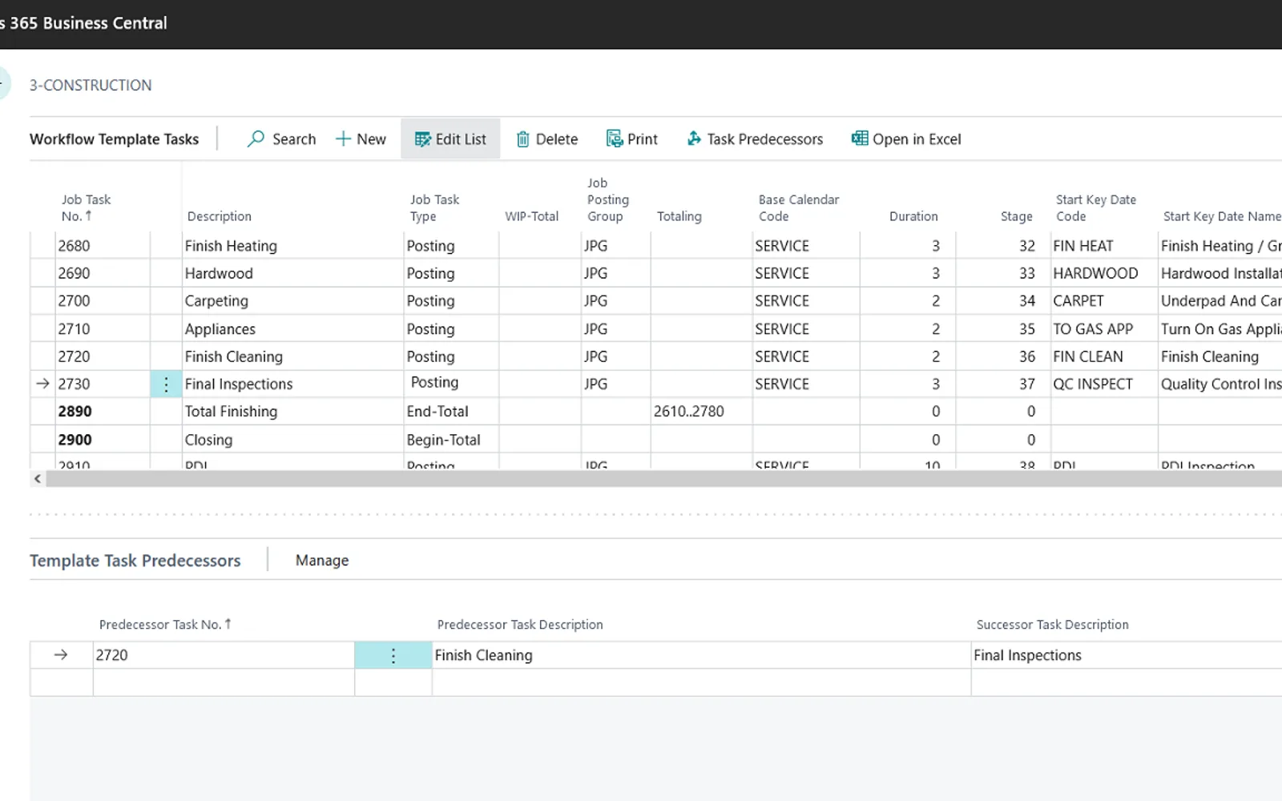
Task: Select Job Task No. 2890 cell
Action: tap(103, 412)
